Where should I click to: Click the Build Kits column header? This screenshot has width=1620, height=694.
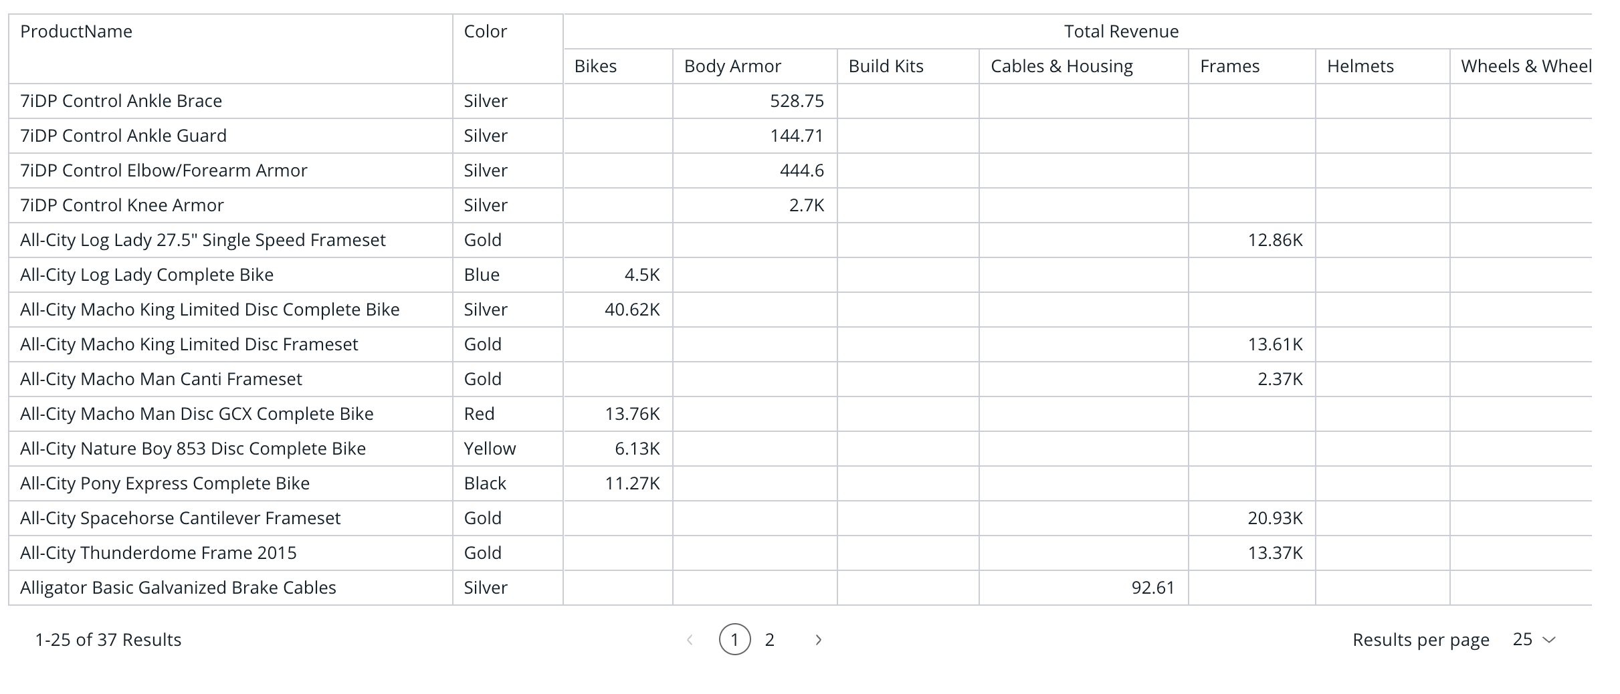886,66
